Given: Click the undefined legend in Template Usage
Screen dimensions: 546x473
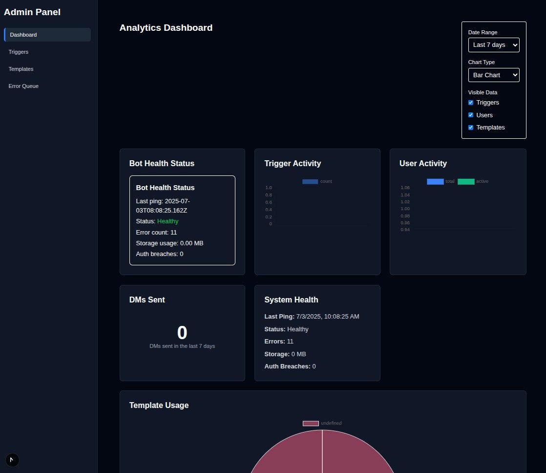Looking at the screenshot, I should coord(311,423).
